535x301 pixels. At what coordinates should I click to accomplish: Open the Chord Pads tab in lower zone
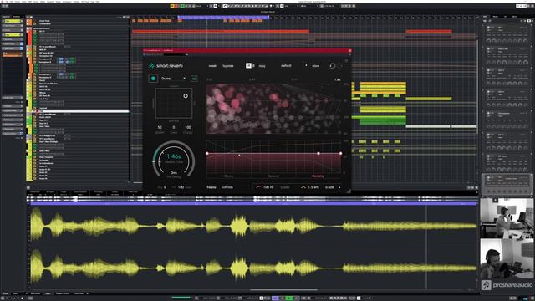coord(79,293)
